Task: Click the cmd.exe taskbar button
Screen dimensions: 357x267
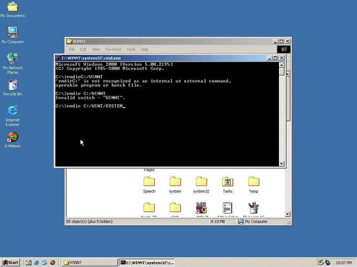Action: (147, 262)
